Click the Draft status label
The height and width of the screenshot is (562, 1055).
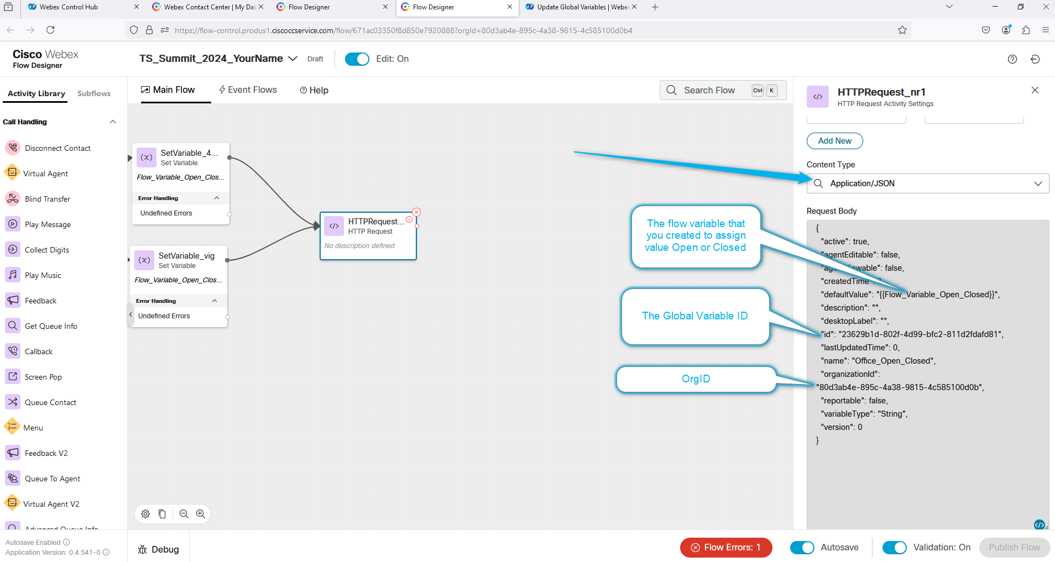[315, 59]
